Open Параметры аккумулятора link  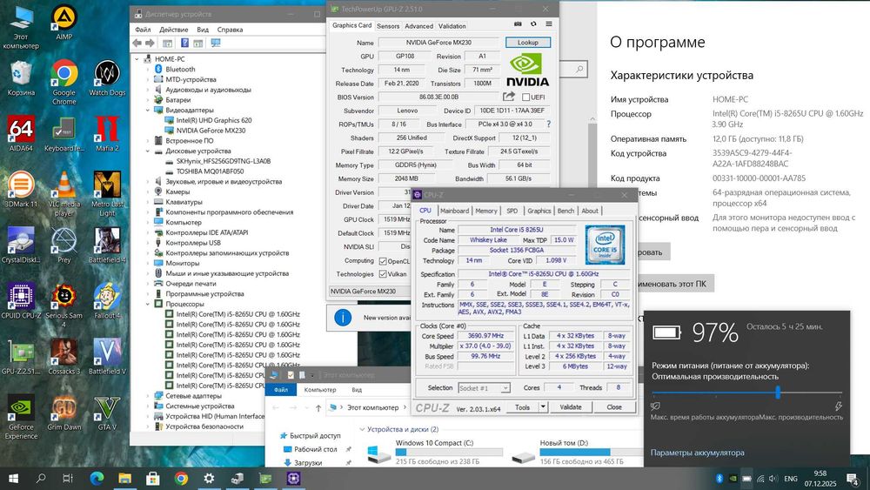[x=698, y=453]
